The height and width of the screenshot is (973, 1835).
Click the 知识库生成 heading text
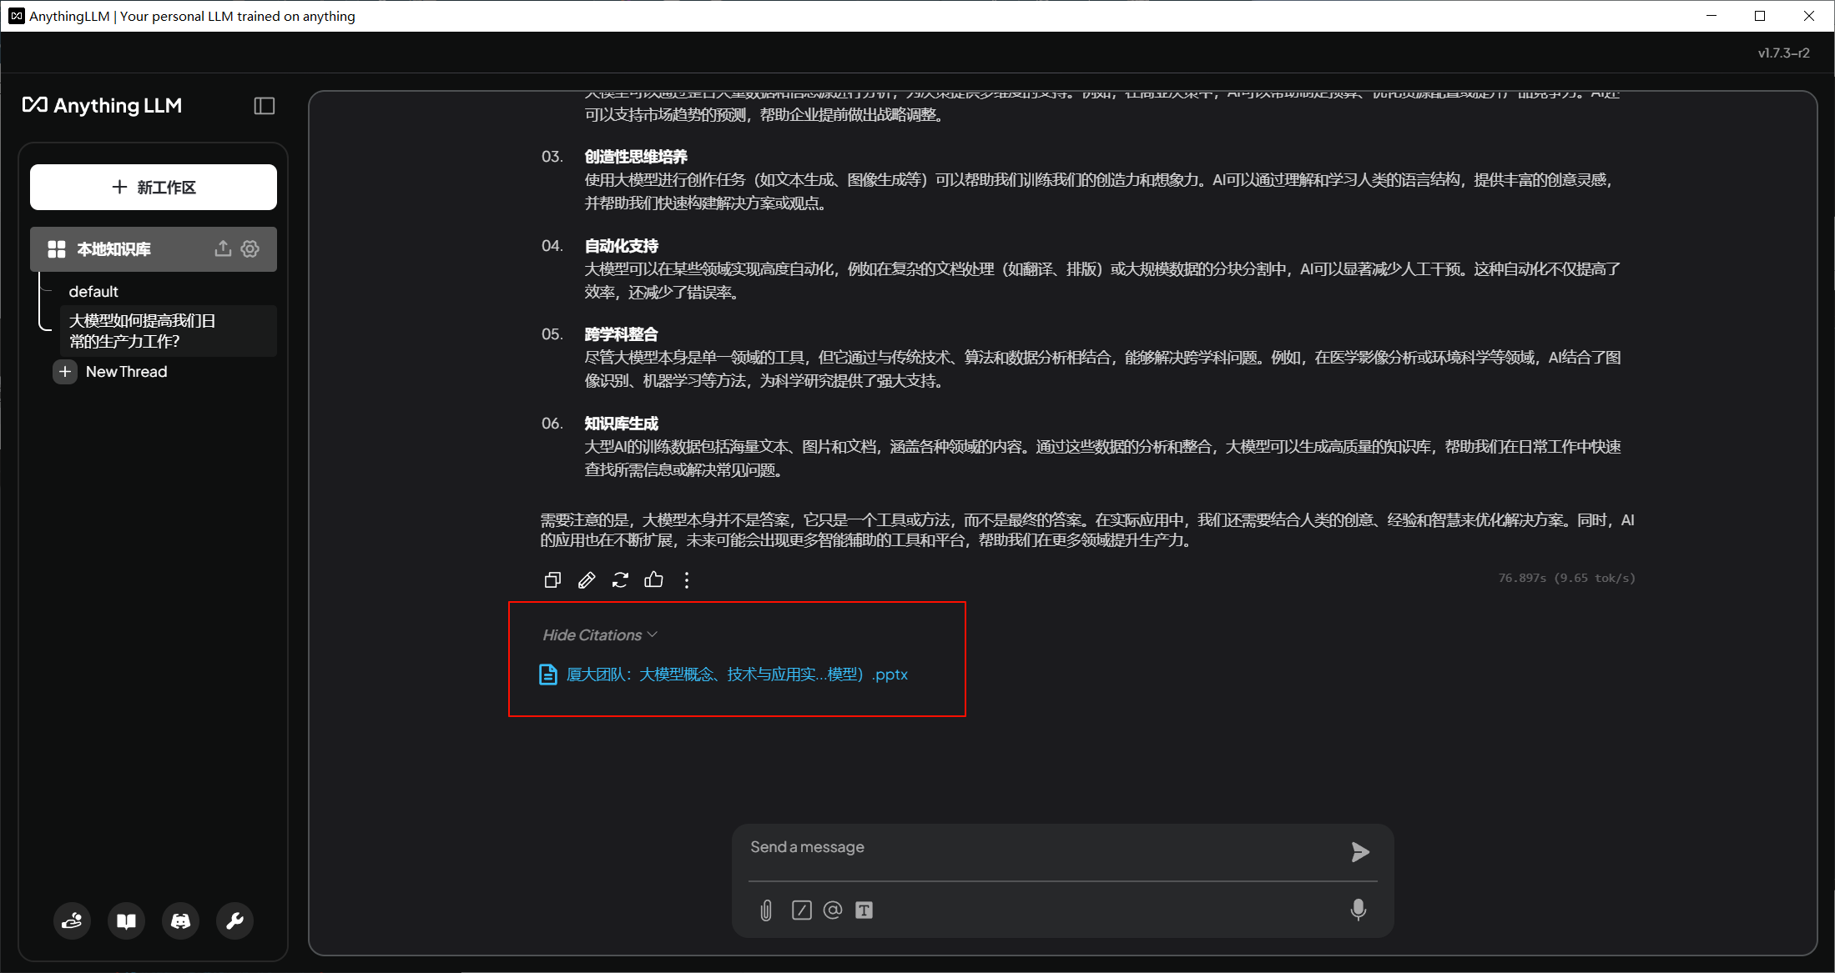[x=622, y=424]
